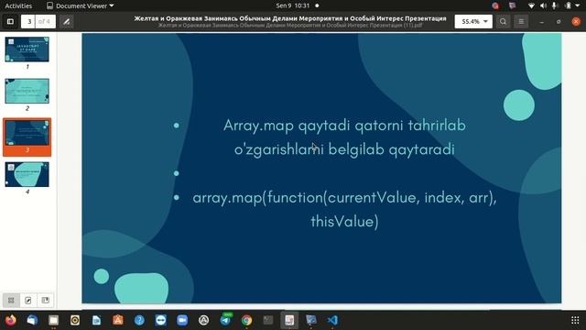Open Document Viewer application menu
Viewport: 586px width, 330px height.
(80, 5)
